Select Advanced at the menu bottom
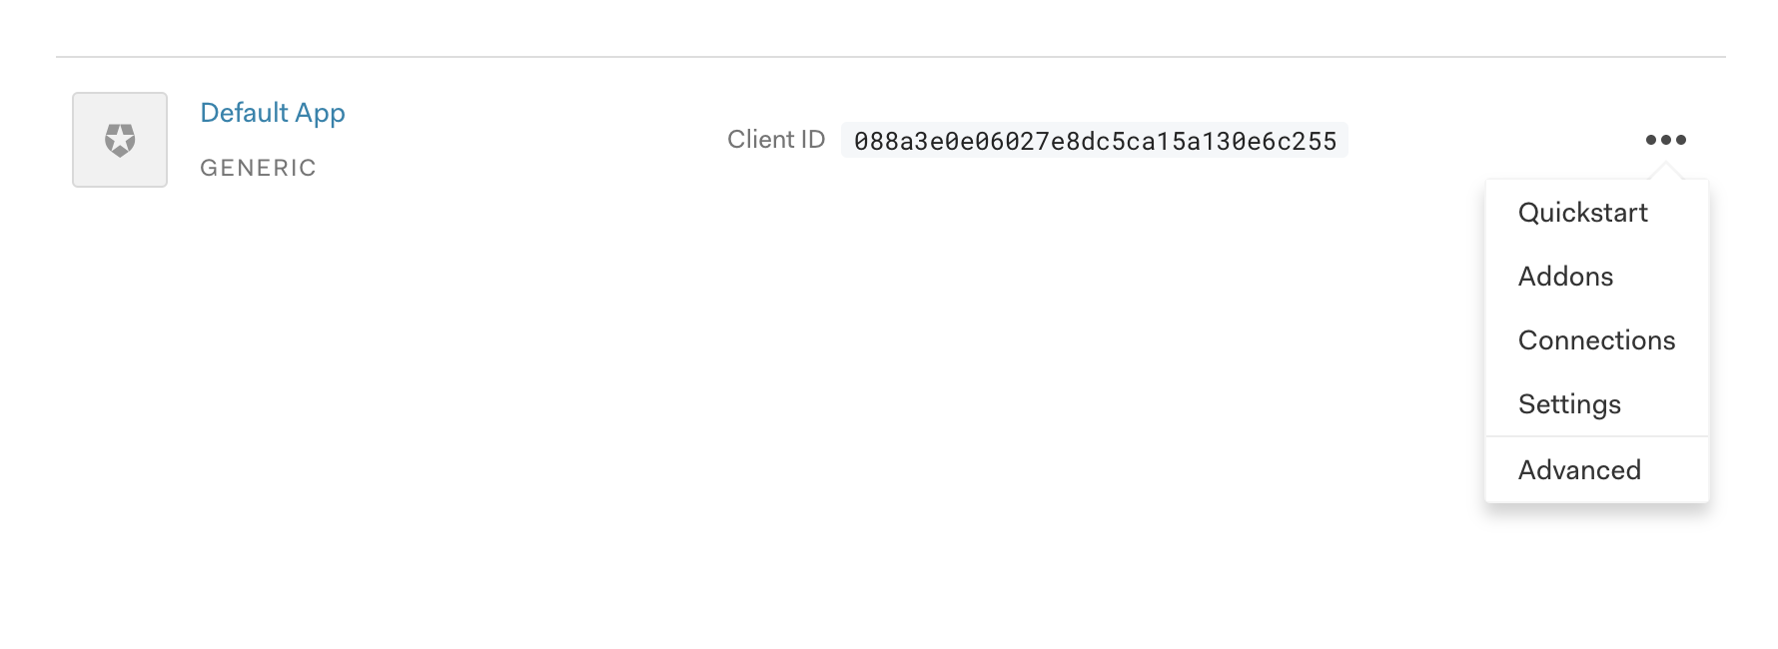This screenshot has width=1778, height=649. click(x=1579, y=469)
